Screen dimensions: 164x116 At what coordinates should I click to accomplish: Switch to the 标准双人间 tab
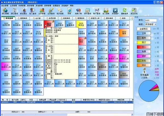click(x=94, y=18)
